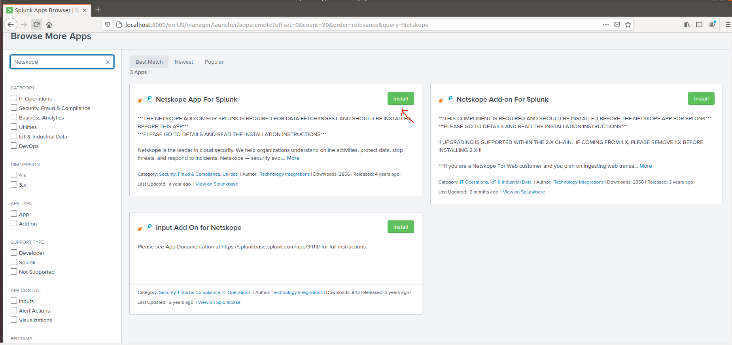The width and height of the screenshot is (732, 345).
Task: Select IoT & Industrial Data checkbox
Action: [x=14, y=136]
